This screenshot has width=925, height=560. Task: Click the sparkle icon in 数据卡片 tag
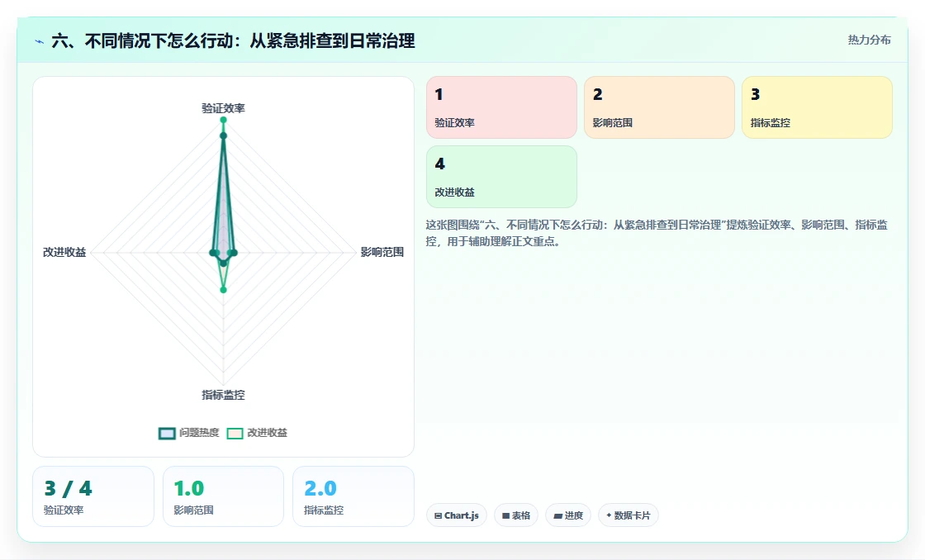point(609,515)
